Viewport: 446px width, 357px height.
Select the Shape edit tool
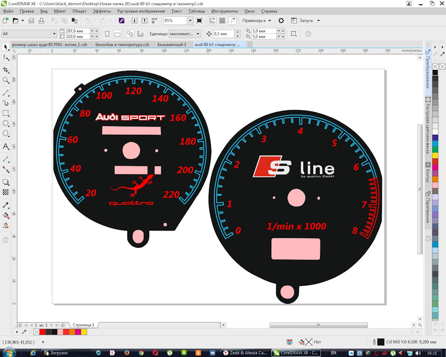pos(6,58)
